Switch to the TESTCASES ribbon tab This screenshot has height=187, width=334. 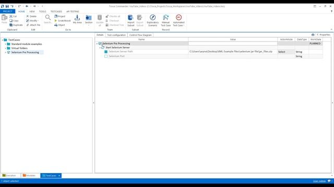pyautogui.click(x=56, y=11)
